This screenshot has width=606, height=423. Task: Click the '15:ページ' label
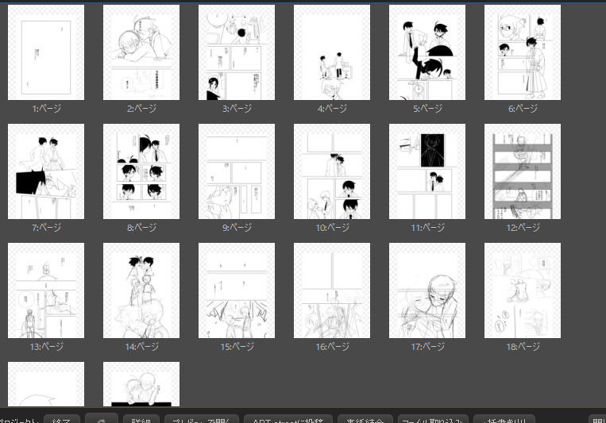click(x=237, y=347)
